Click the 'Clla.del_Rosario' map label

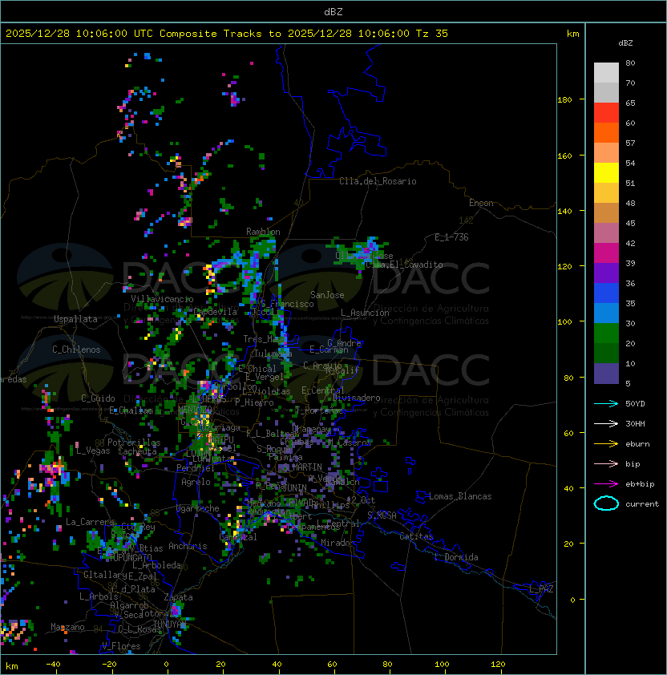pyautogui.click(x=378, y=181)
